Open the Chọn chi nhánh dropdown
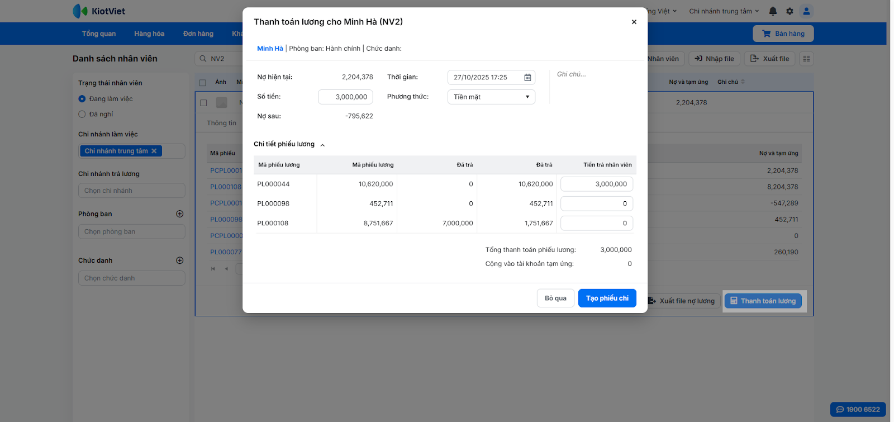 [x=131, y=191]
